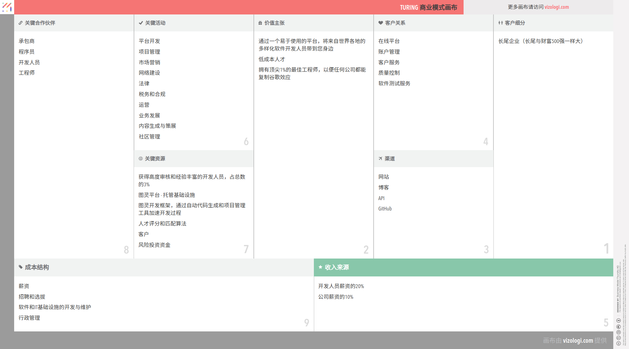Click the number badge 6 in 关键活动 section
This screenshot has width=629, height=349.
click(x=246, y=142)
